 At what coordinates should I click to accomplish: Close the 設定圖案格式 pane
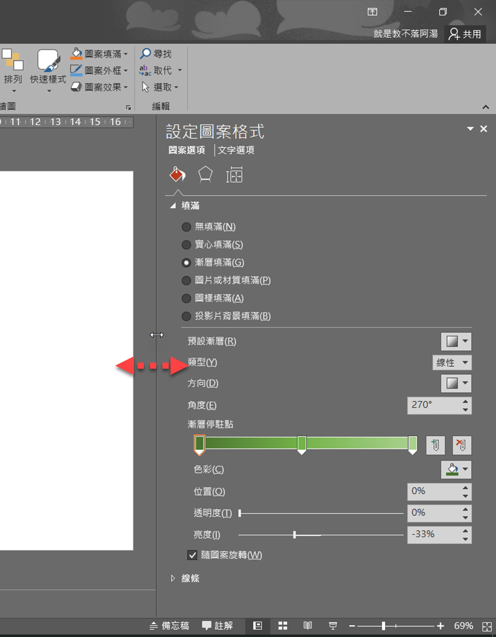pyautogui.click(x=484, y=129)
